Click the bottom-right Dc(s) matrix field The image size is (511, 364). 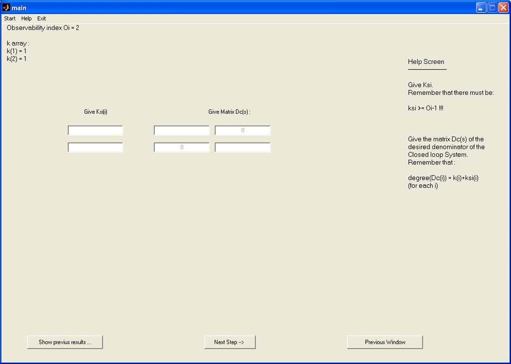243,147
